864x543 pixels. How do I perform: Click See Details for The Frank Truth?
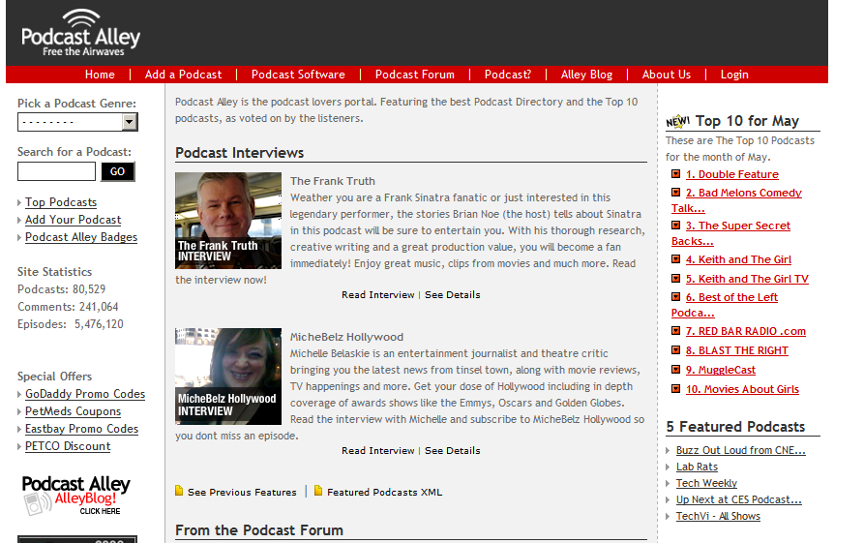click(x=453, y=295)
